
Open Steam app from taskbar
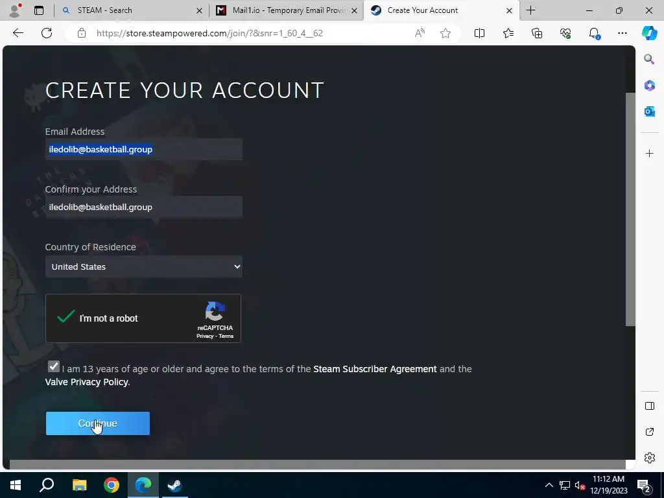175,485
